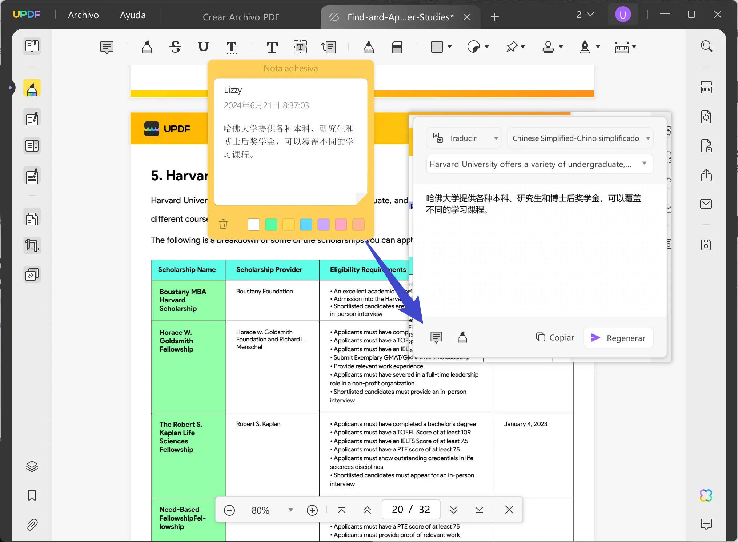Expand the sticker tool dropdown
This screenshot has height=542, width=738.
pyautogui.click(x=487, y=47)
